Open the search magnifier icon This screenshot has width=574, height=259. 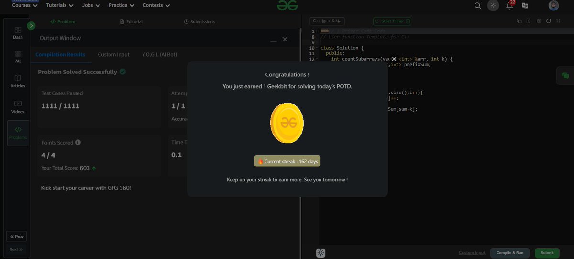tap(477, 6)
